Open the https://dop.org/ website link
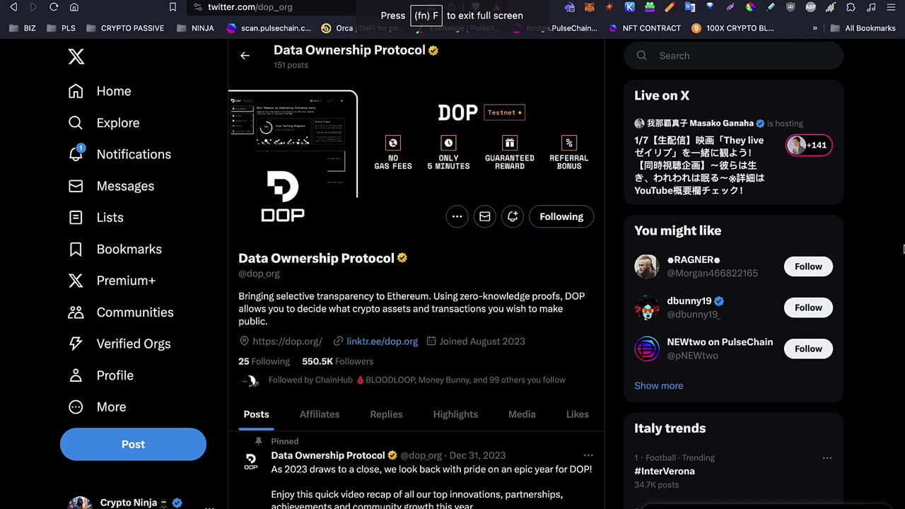The width and height of the screenshot is (905, 509). click(x=287, y=341)
